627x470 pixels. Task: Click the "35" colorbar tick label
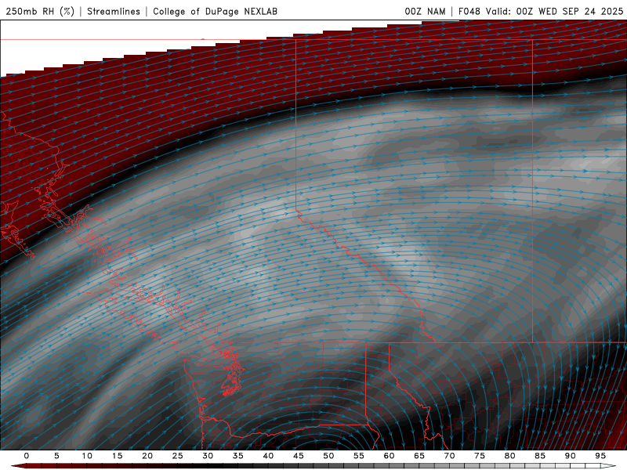[238, 456]
